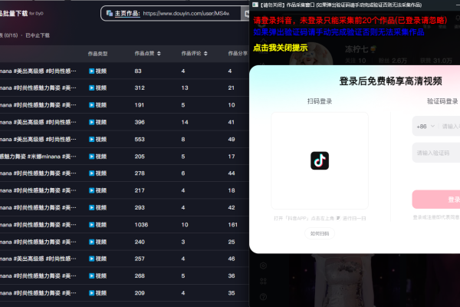Click the shares value 35
The height and width of the screenshot is (307, 460).
[x=232, y=293]
